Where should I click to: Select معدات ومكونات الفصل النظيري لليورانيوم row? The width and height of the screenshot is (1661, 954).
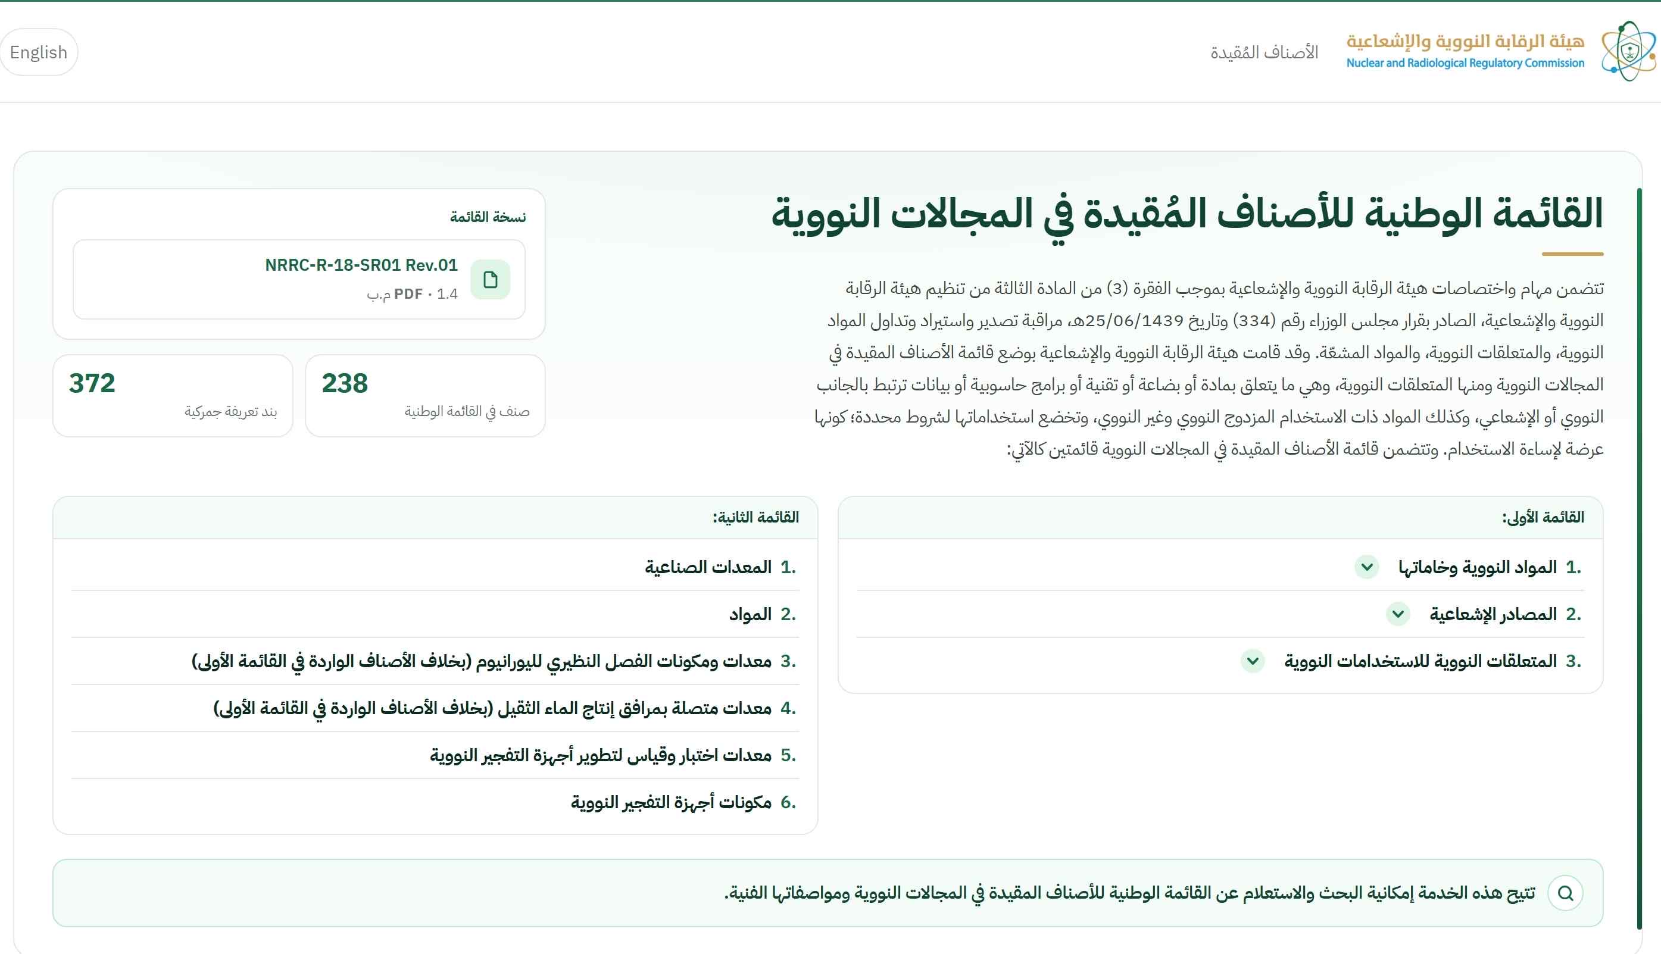click(435, 661)
